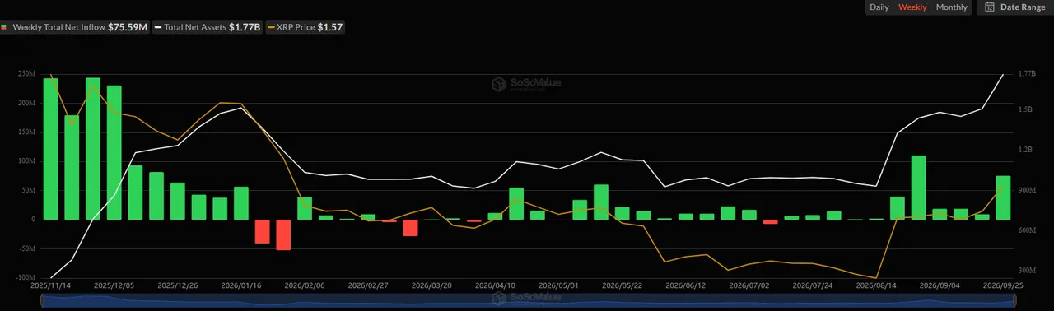The image size is (1054, 311).
Task: Click the x-axis label 2026/02/06
Action: (305, 285)
